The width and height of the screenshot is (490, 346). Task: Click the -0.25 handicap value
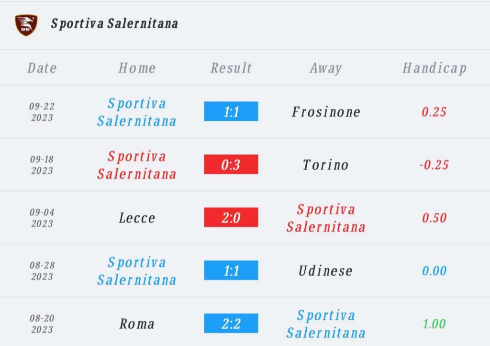(x=434, y=165)
